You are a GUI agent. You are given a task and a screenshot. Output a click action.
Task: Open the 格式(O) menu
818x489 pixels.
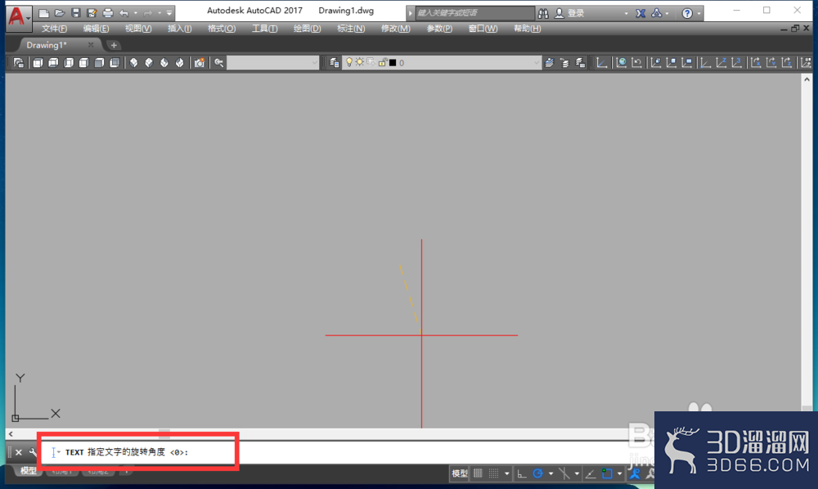click(221, 29)
